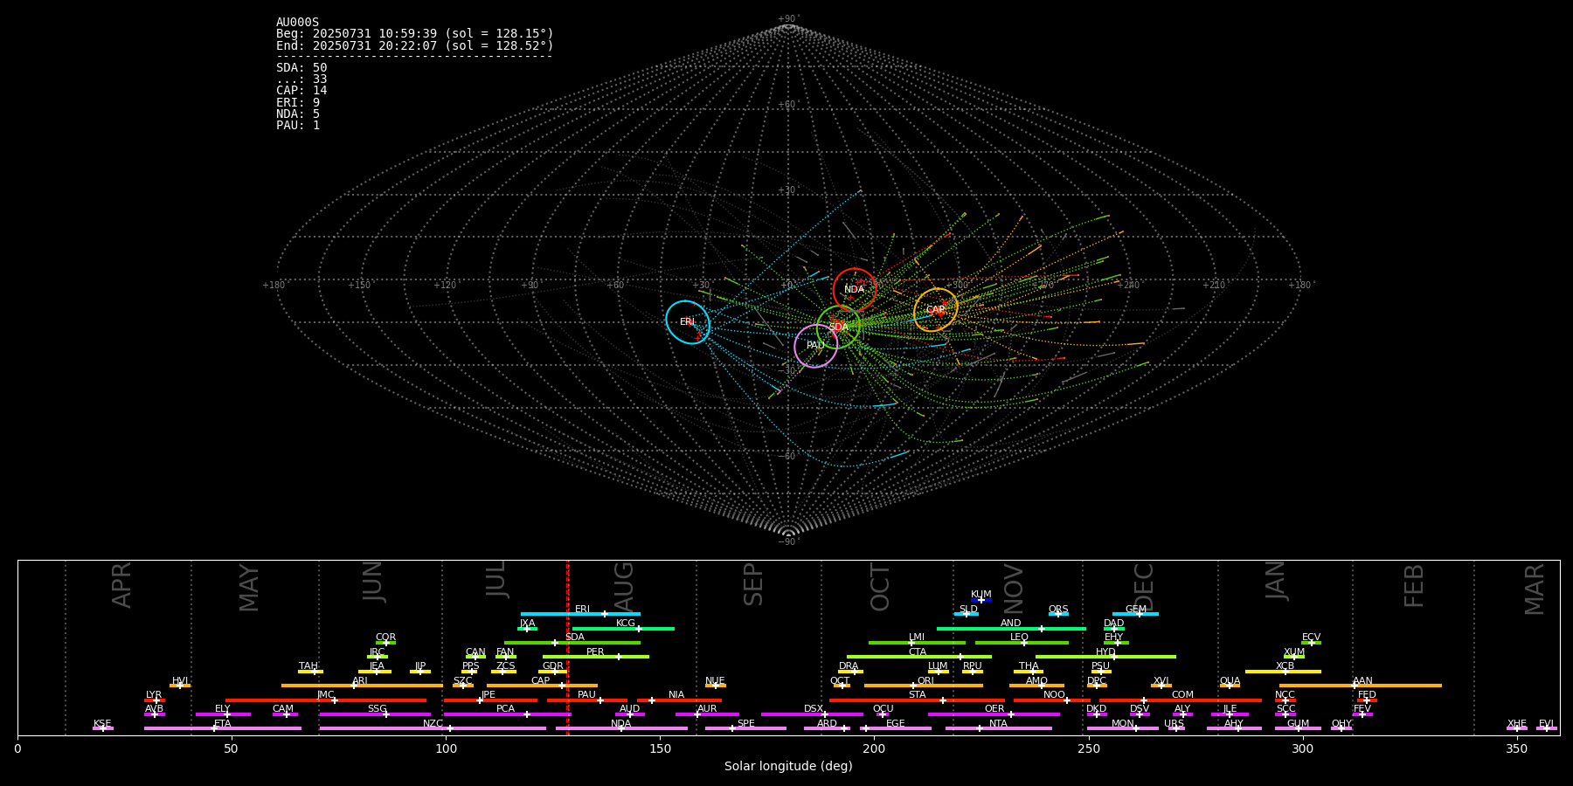Image resolution: width=1573 pixels, height=786 pixels.
Task: Click the KUM shower label in timeline
Action: point(981,595)
